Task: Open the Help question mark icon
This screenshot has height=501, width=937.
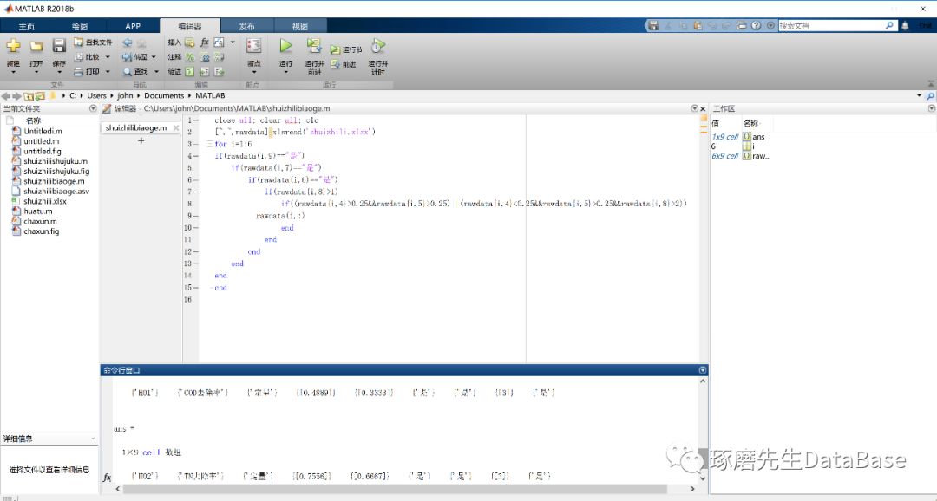Action: (x=755, y=25)
